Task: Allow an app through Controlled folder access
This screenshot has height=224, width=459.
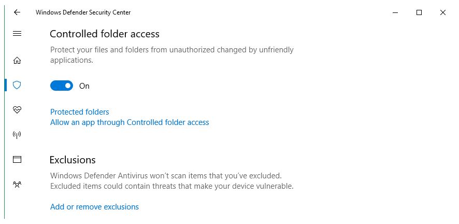Action: tap(130, 123)
